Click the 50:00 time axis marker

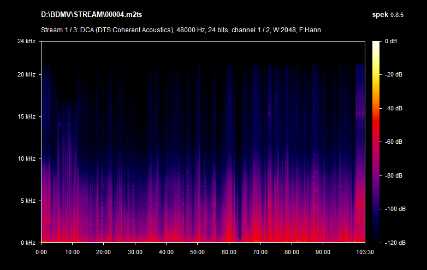point(198,252)
